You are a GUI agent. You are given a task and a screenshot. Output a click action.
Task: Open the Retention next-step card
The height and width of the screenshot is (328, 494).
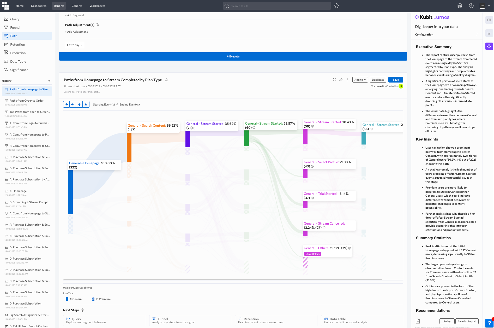pos(276,321)
